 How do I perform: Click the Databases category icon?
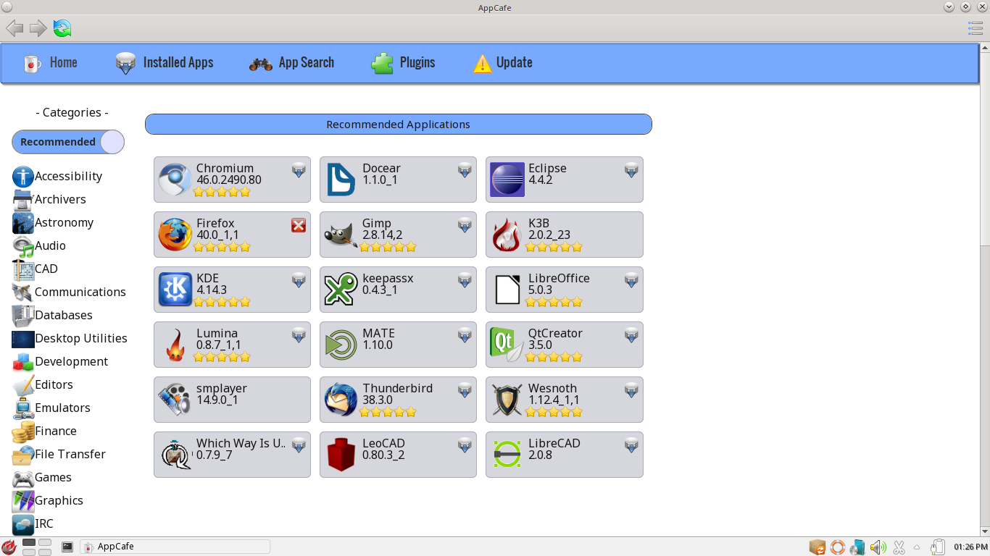(23, 316)
